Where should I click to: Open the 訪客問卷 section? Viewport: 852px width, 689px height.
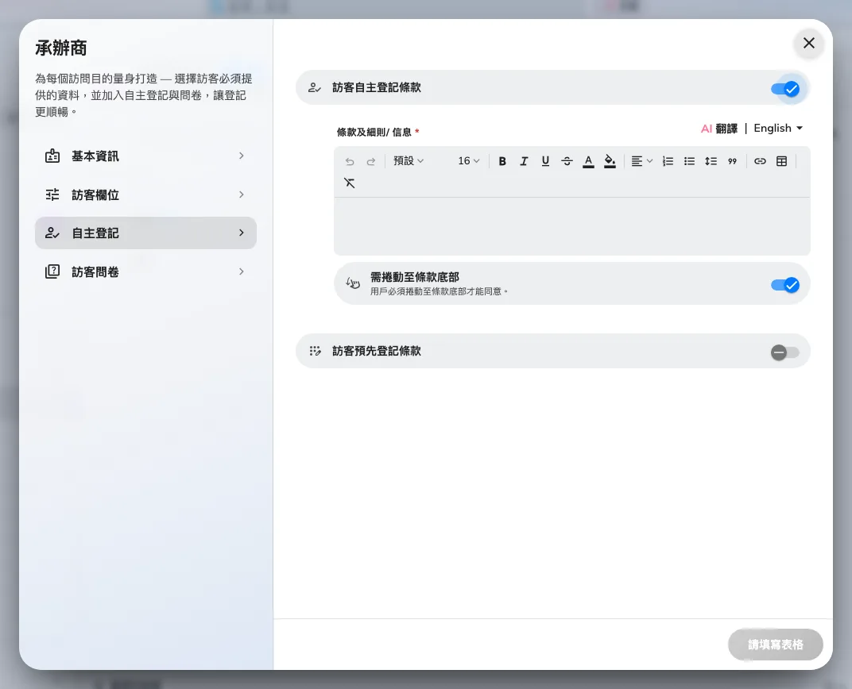[x=145, y=271]
